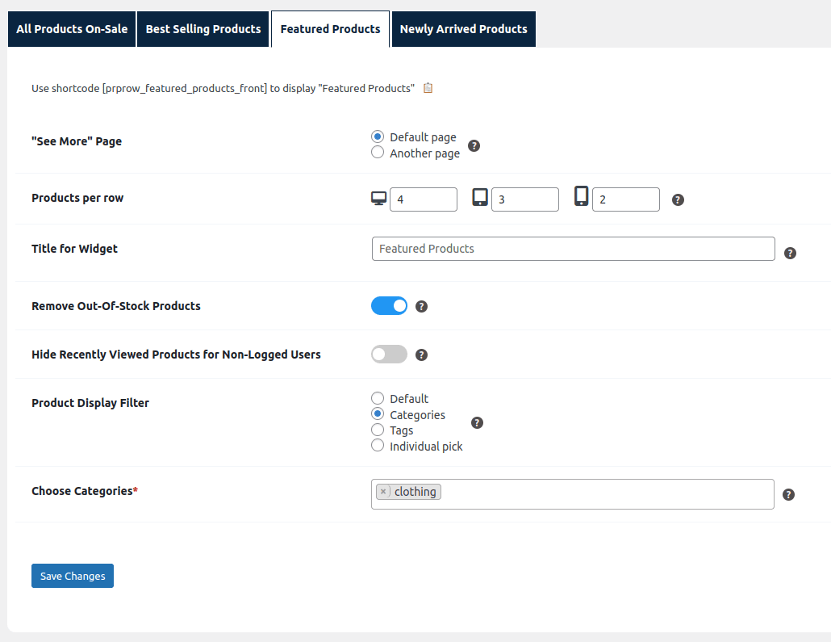Choose "Individual pick" display filter
Image resolution: width=831 pixels, height=642 pixels.
tap(378, 446)
